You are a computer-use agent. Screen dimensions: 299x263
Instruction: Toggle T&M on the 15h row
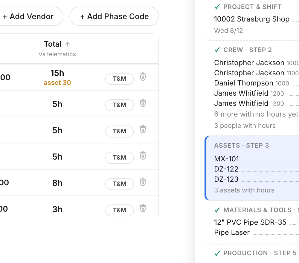pyautogui.click(x=120, y=79)
